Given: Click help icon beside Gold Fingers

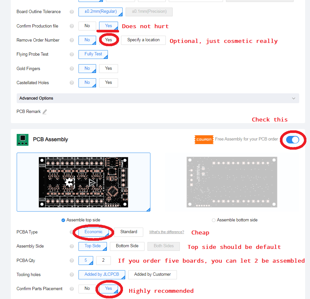Looking at the screenshot, I should tap(72, 69).
